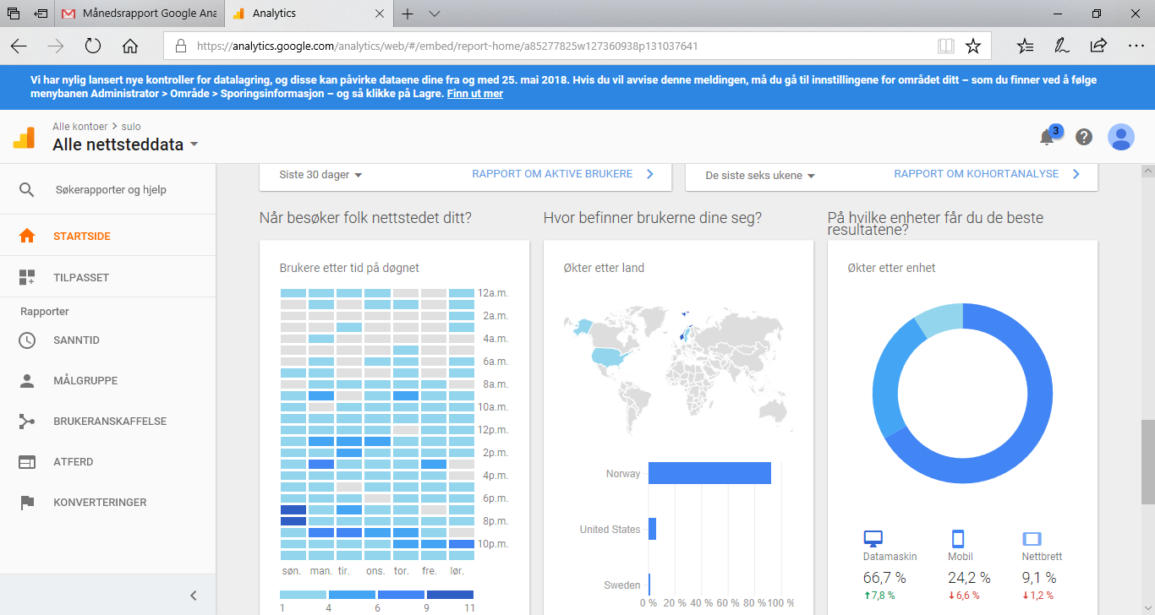Click the tabs you've set aside icon
This screenshot has height=615, width=1155.
14,14
